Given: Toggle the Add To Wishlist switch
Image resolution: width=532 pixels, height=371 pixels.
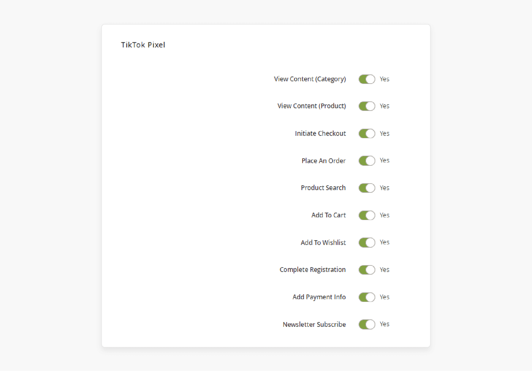Looking at the screenshot, I should pos(367,243).
